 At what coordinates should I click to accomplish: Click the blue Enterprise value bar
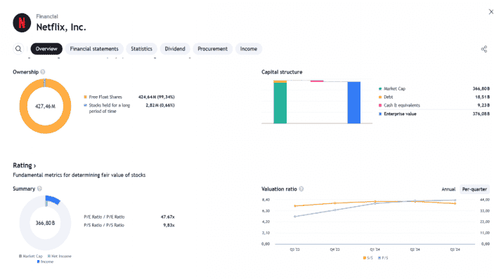(353, 102)
